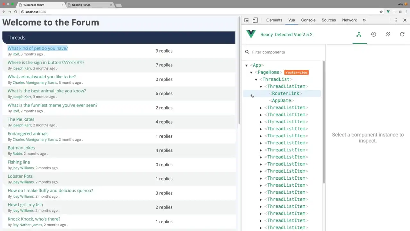Open the Fishing line thread
The image size is (410, 231).
coord(19,162)
